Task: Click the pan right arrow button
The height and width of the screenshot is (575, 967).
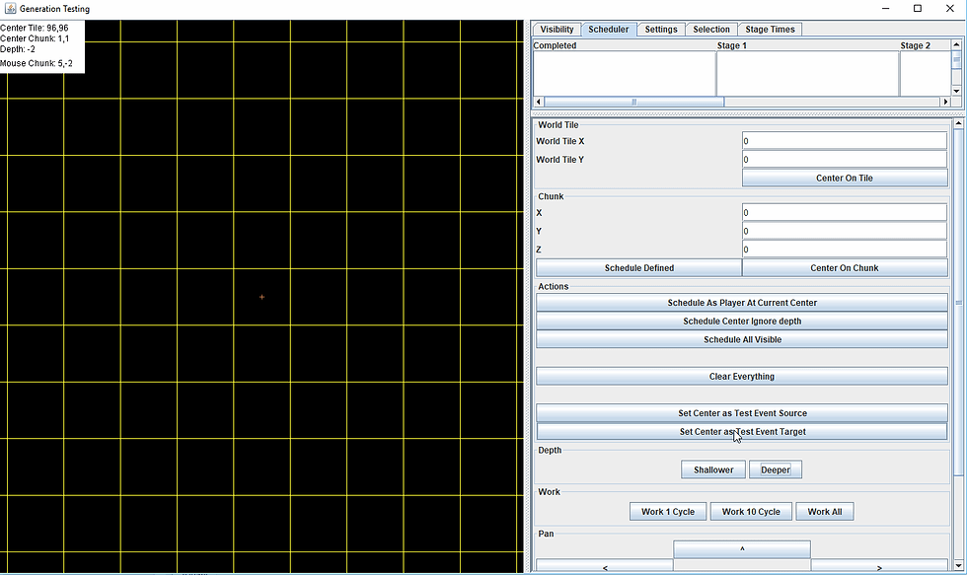Action: coord(879,566)
